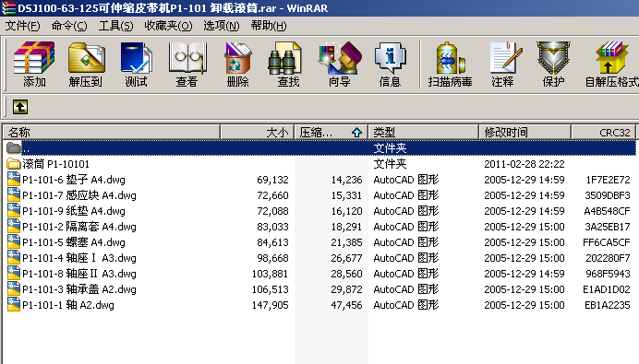
Task: Click the file icon of P1-101-5 螺塞 A4.dwg
Action: 14,242
